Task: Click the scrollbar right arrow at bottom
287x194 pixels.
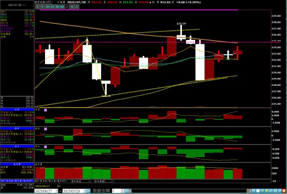Action: coord(250,191)
